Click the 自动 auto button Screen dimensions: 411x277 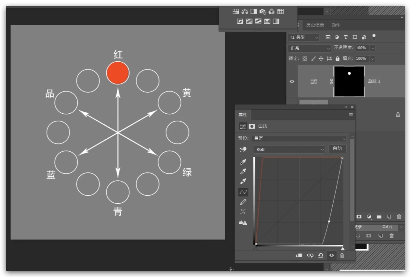(x=337, y=148)
